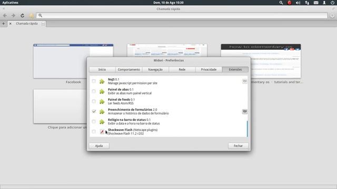
Task: Open system search in the top panel
Action: (281, 3)
